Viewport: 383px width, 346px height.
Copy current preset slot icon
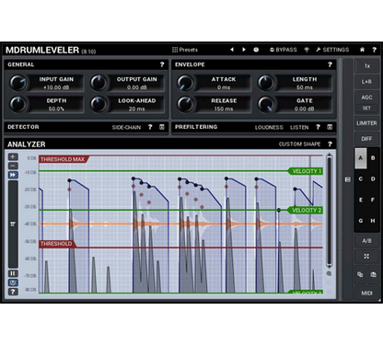[x=360, y=274]
